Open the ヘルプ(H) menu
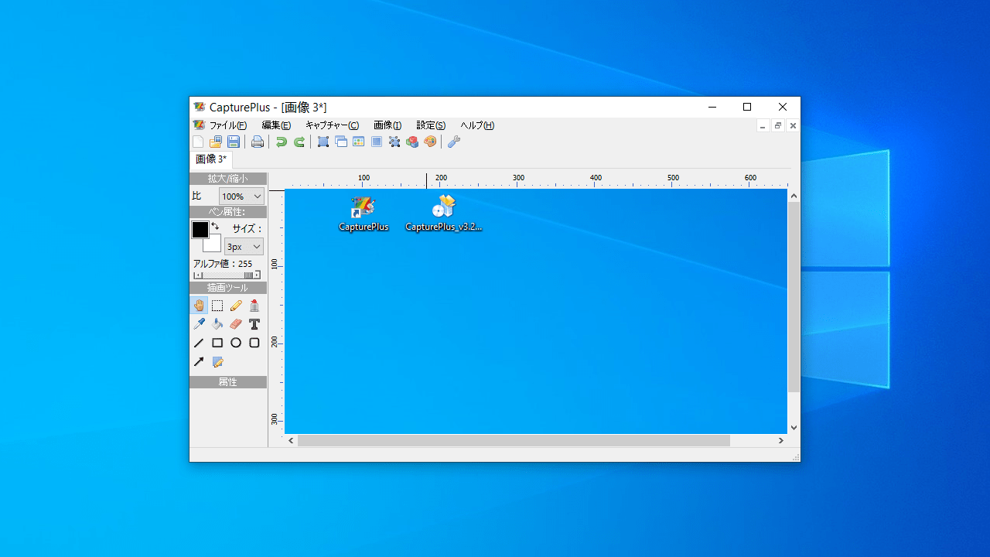 tap(477, 125)
